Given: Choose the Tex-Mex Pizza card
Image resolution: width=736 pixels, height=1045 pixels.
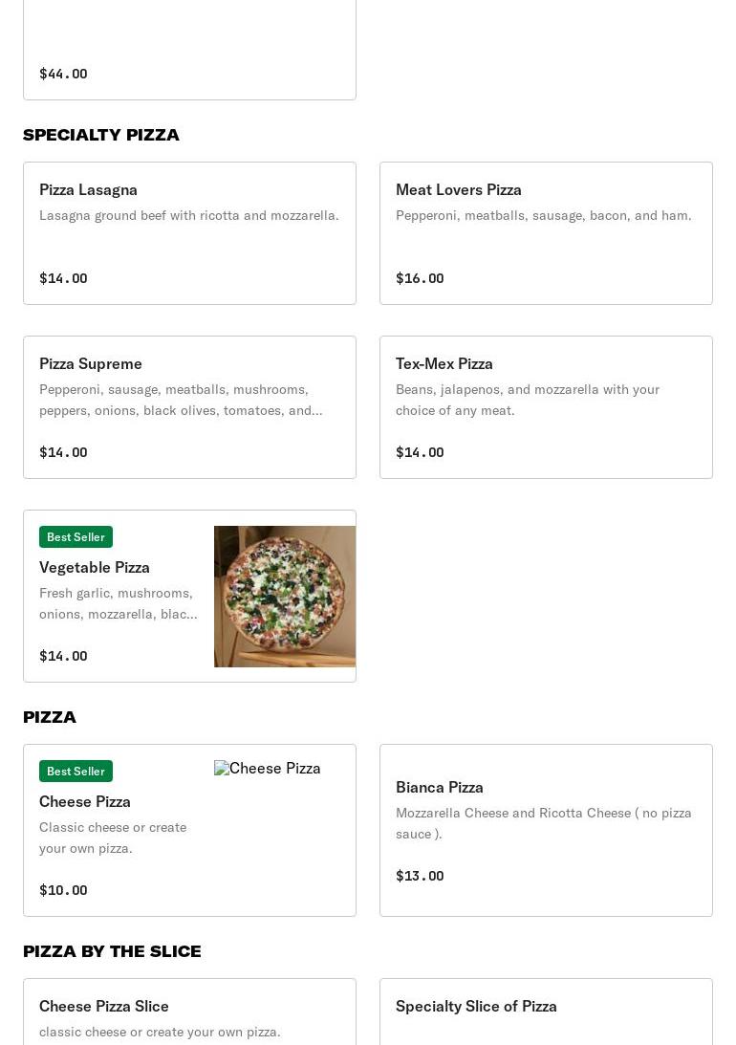Looking at the screenshot, I should coord(546,407).
